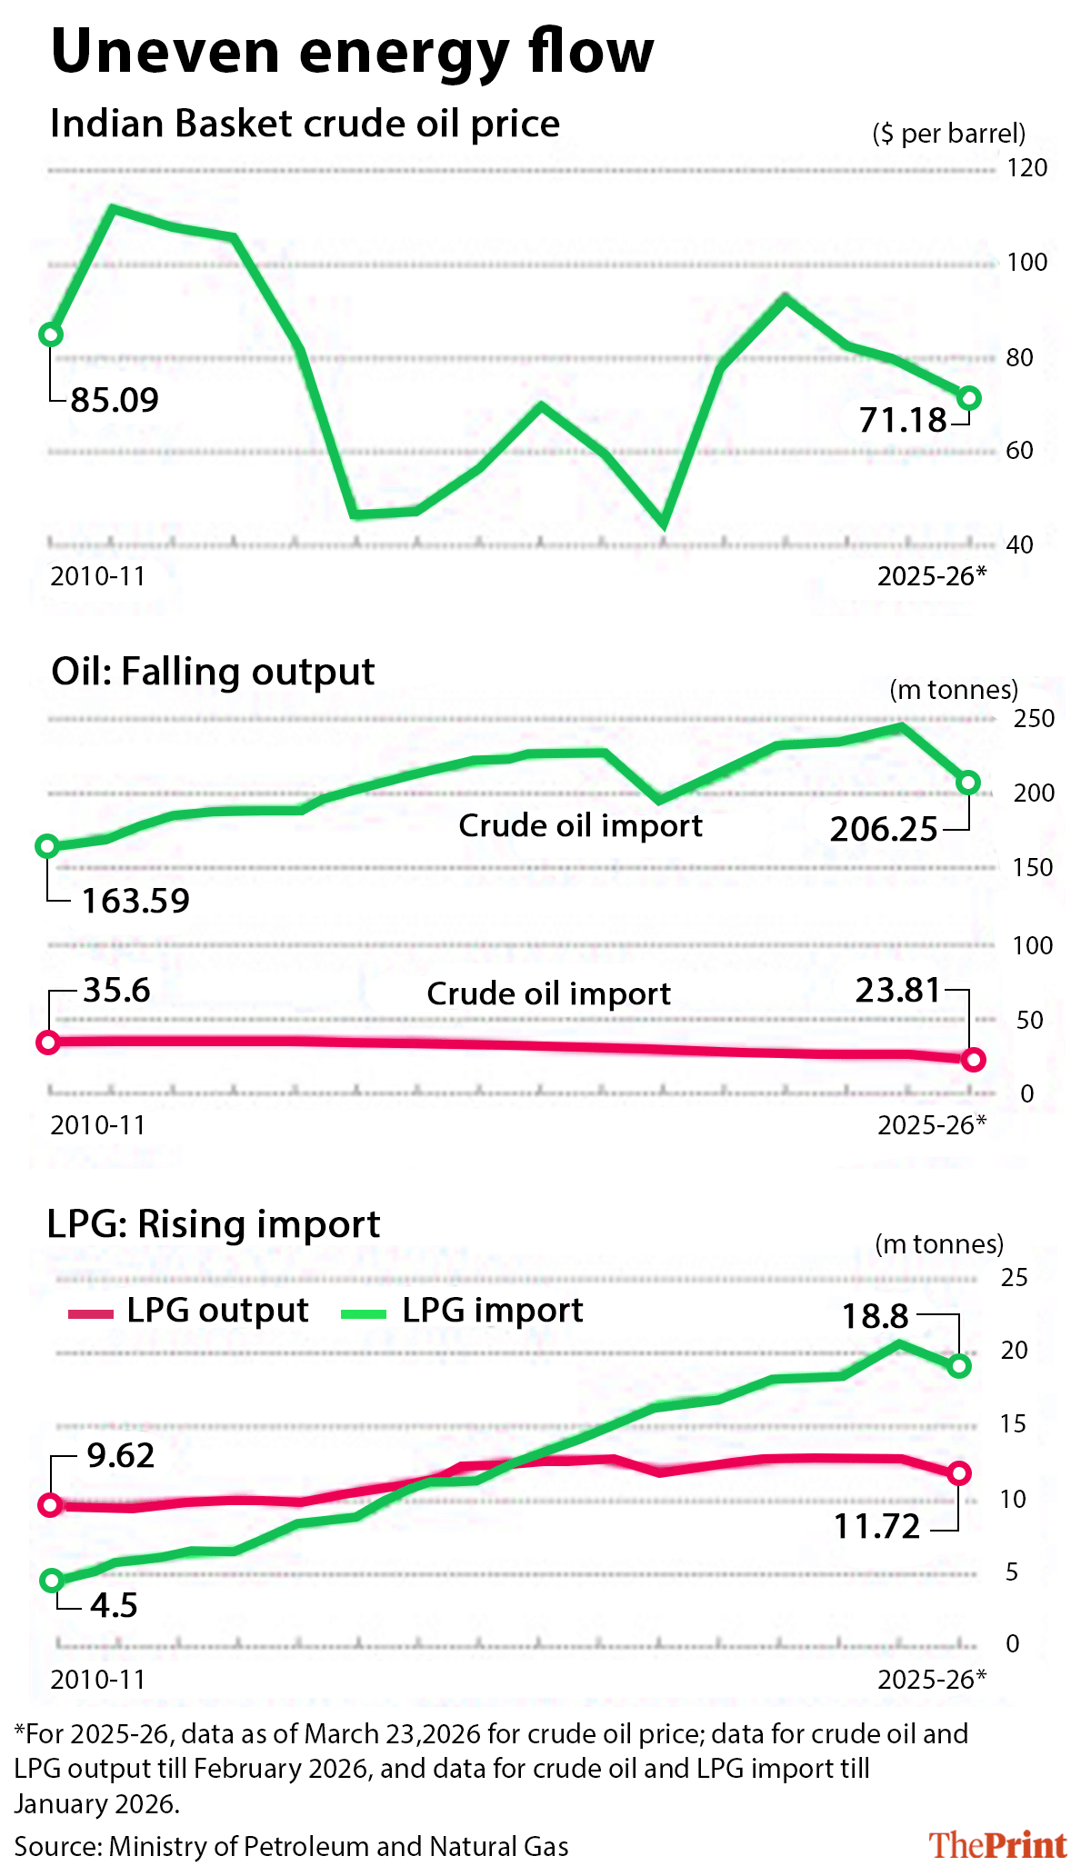Click the 9.62 LPG output start marker
1091x1876 pixels.
point(51,1505)
